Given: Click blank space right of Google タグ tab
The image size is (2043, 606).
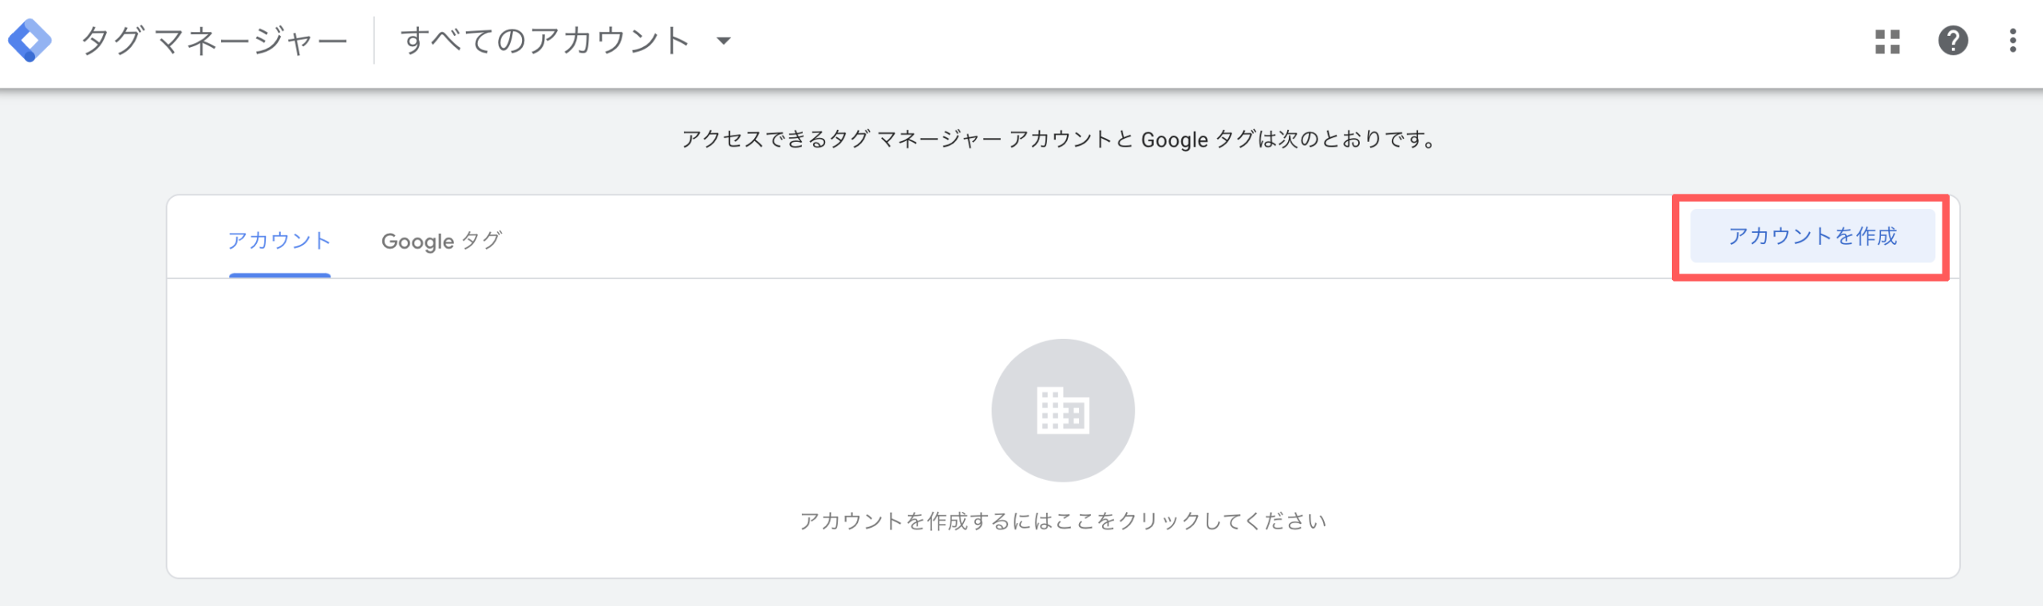Looking at the screenshot, I should (x=1037, y=239).
